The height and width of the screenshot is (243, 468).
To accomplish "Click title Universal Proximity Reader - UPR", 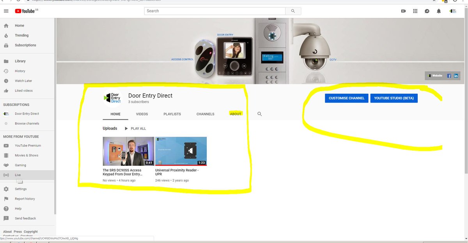I will coord(177,172).
